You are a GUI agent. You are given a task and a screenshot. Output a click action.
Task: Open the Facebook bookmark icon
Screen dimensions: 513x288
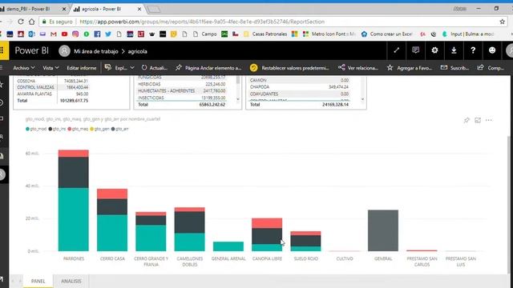[x=97, y=34]
